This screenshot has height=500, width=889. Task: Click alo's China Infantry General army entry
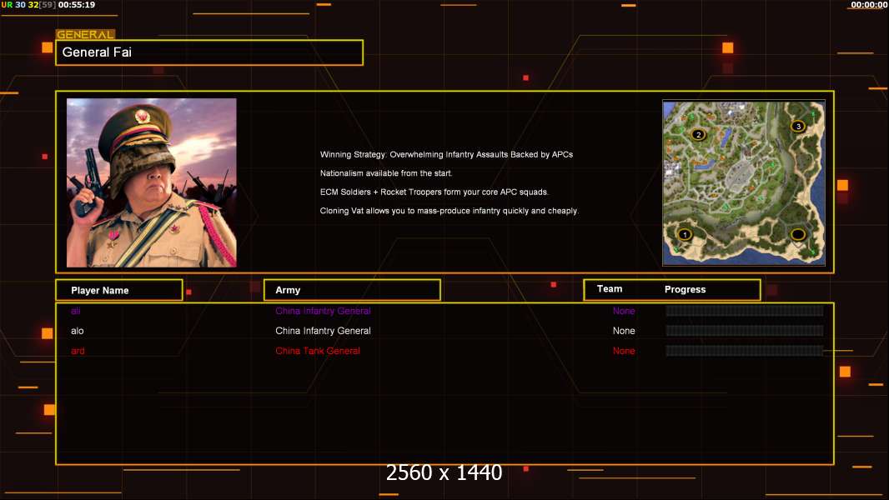323,331
